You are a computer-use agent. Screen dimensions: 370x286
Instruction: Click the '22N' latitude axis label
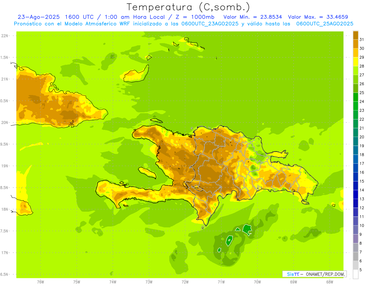[x=5, y=36]
